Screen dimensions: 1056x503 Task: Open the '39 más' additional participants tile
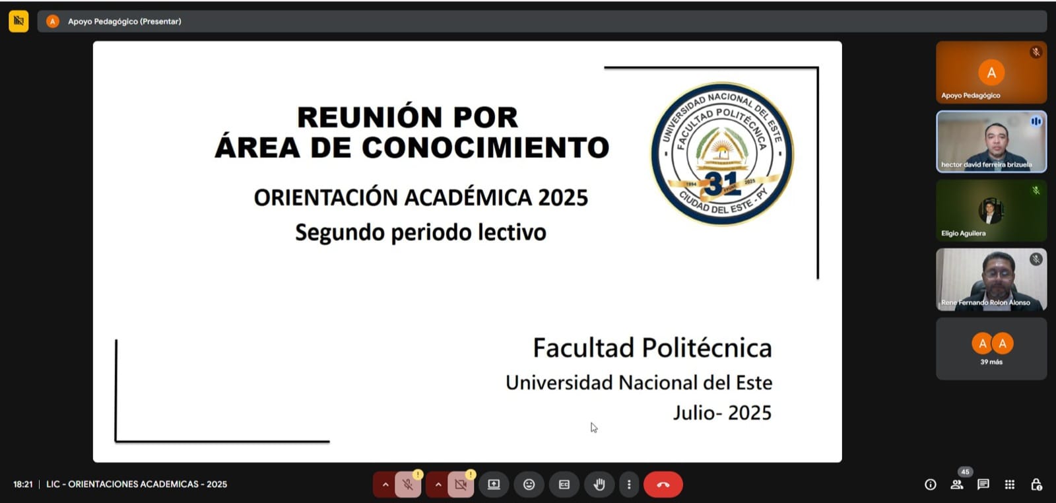click(x=991, y=349)
